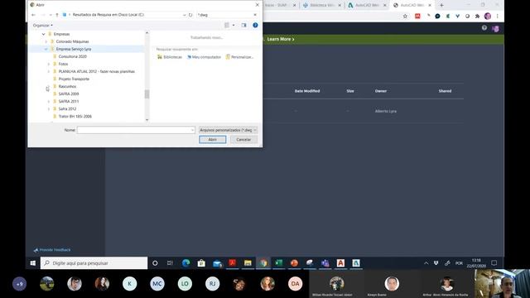Image resolution: width=530 pixels, height=298 pixels.
Task: Open AutoCAD web help icon
Action: click(x=484, y=28)
